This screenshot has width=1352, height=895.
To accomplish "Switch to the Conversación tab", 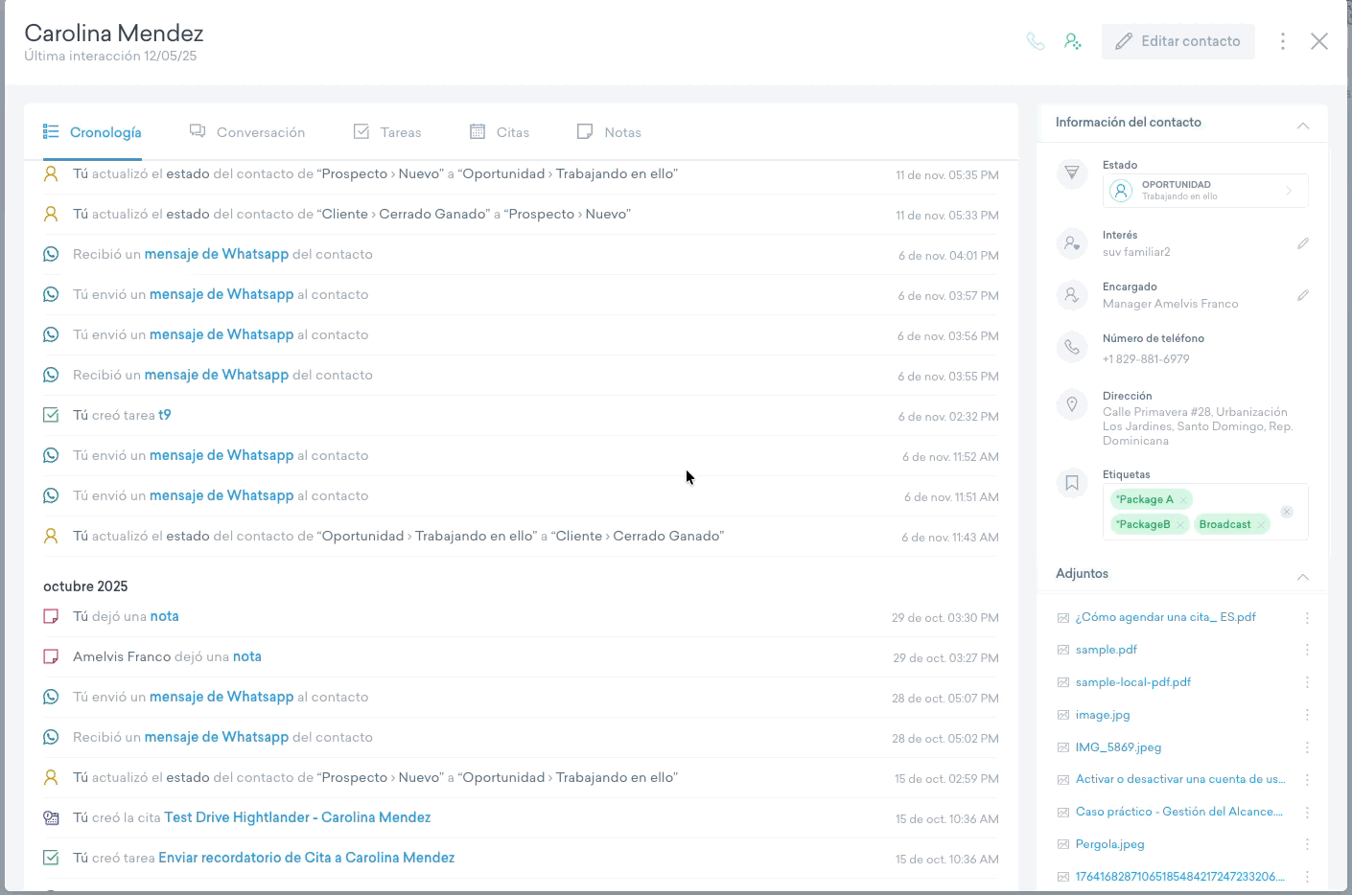I will (247, 132).
